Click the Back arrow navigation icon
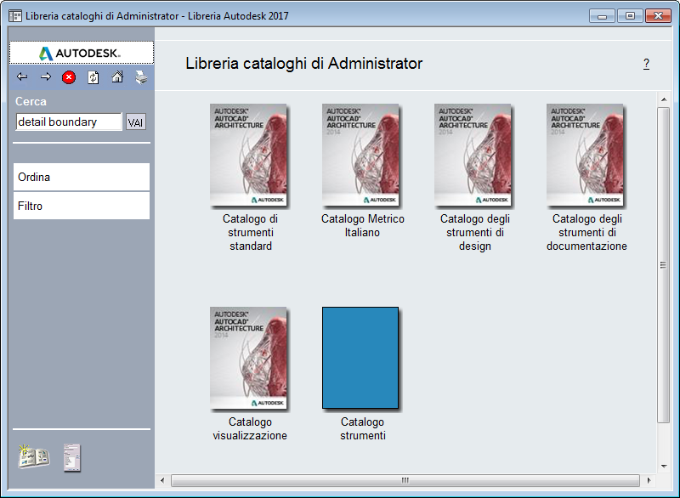The width and height of the screenshot is (680, 498). tap(22, 77)
